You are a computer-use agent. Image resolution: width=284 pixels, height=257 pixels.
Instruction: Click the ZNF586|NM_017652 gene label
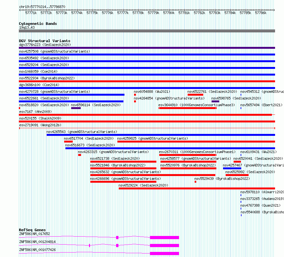34,234
